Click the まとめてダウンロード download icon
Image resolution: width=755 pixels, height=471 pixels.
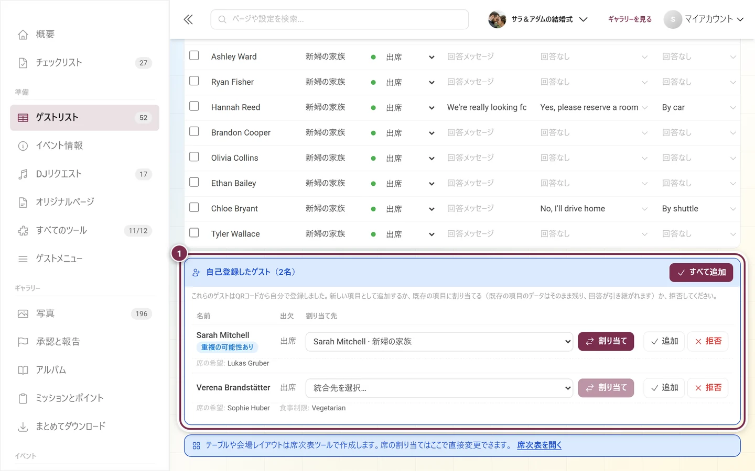(x=23, y=427)
